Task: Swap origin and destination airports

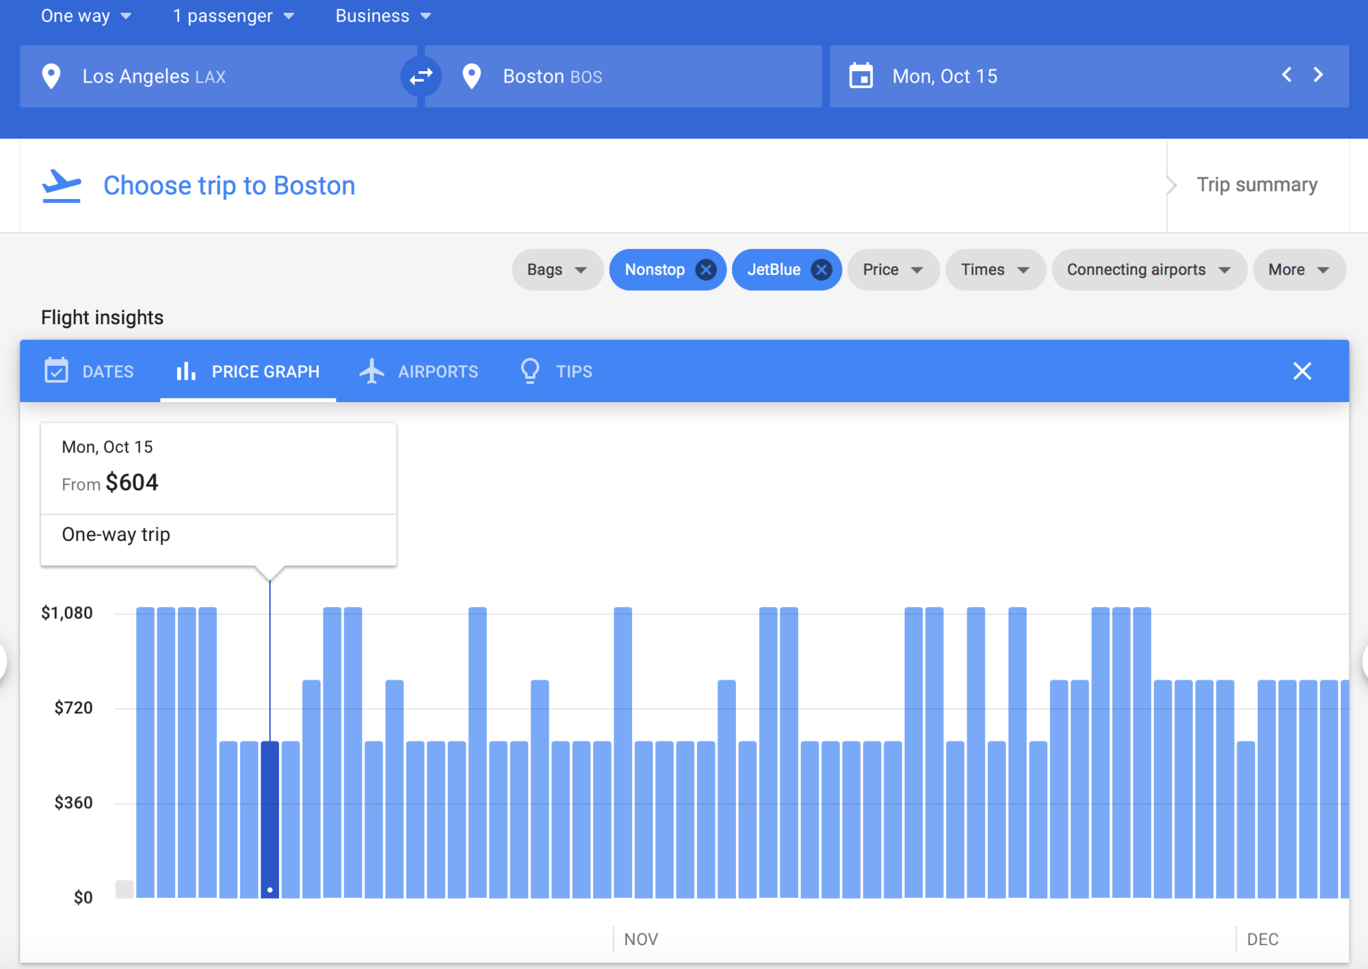Action: click(x=421, y=77)
